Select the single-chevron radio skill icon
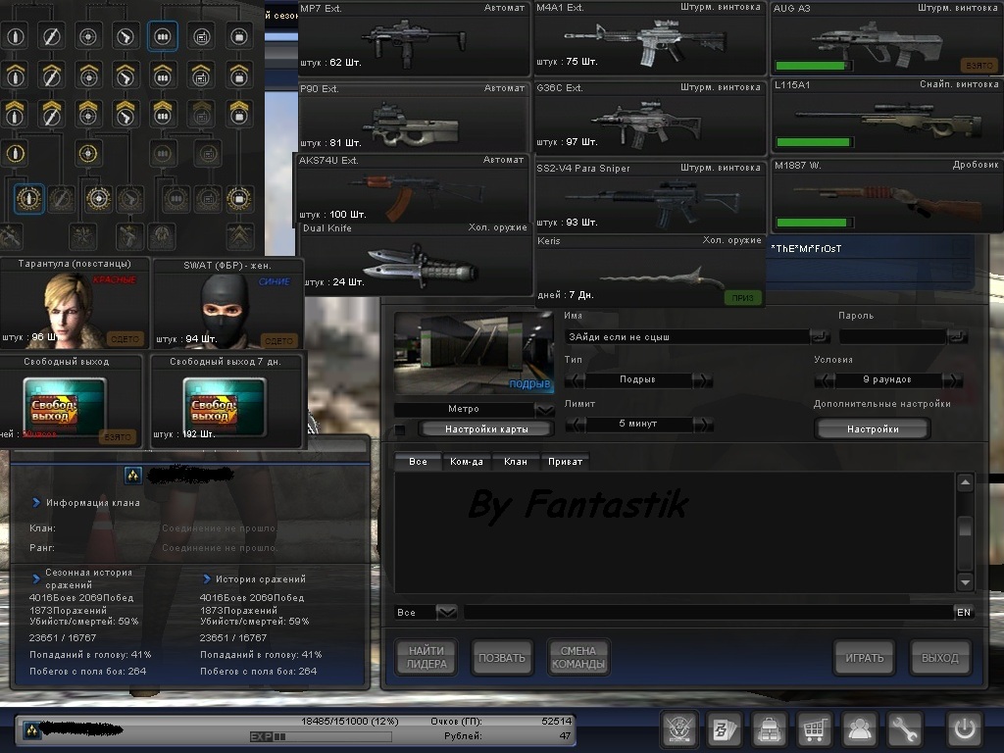Image resolution: width=1004 pixels, height=753 pixels. (x=201, y=76)
